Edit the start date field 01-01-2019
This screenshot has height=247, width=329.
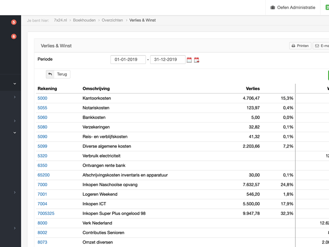pyautogui.click(x=128, y=59)
